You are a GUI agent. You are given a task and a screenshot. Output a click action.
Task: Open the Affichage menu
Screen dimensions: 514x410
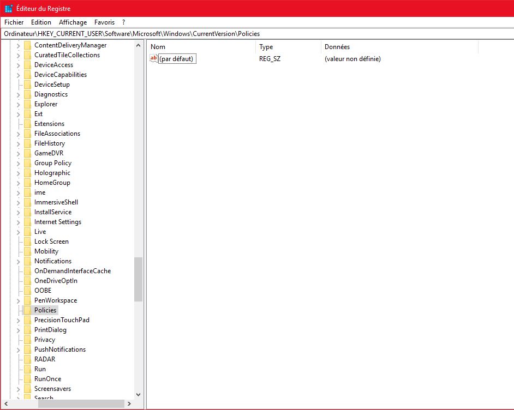[x=73, y=22]
